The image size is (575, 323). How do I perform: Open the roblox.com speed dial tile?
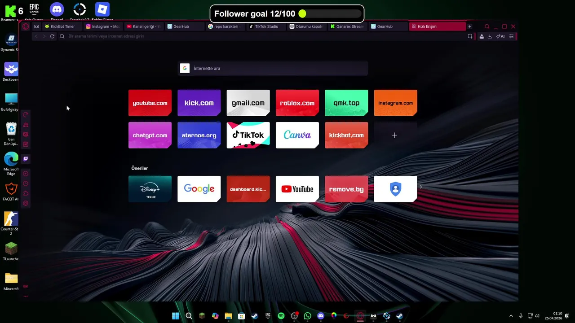[297, 103]
